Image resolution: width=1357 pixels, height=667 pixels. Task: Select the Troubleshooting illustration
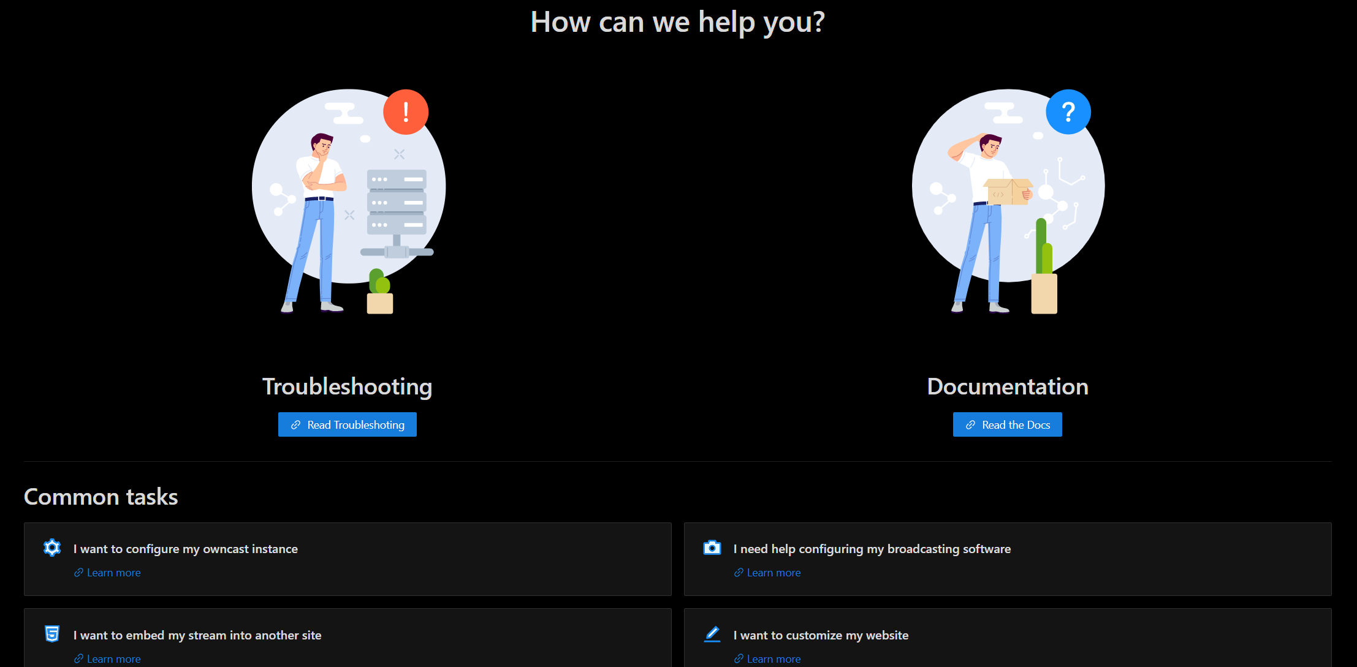click(348, 202)
